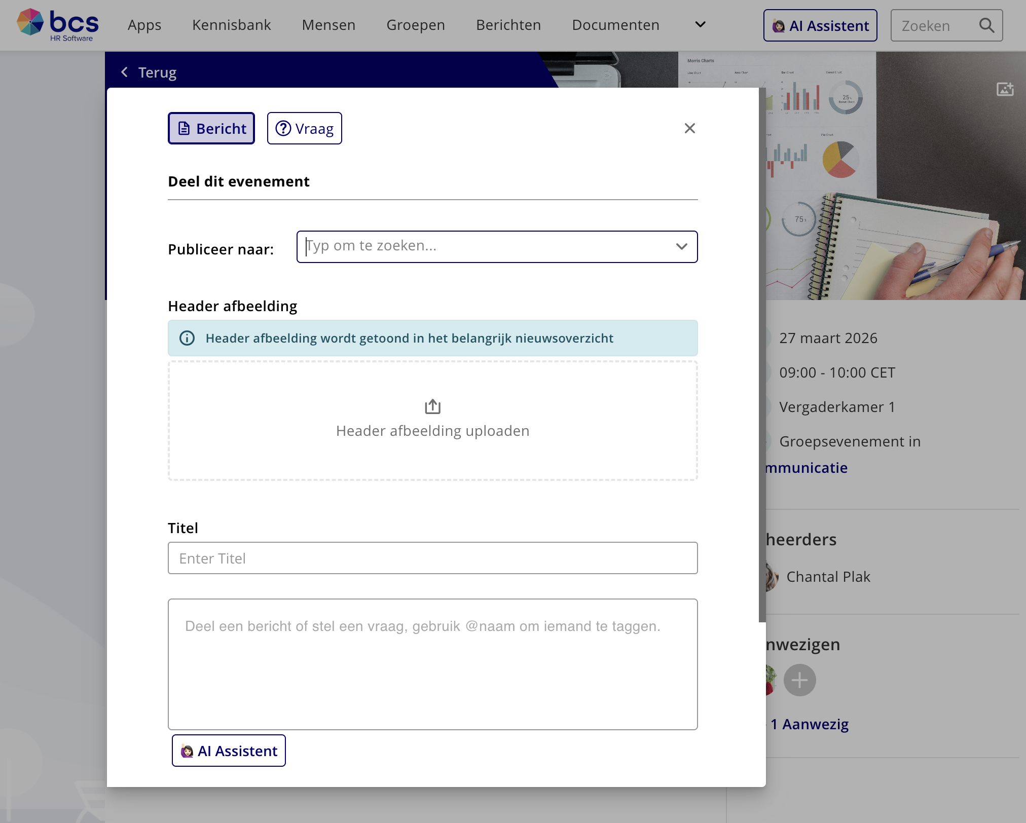Open the 1 Aanwezig link
This screenshot has height=823, width=1026.
pyautogui.click(x=810, y=724)
